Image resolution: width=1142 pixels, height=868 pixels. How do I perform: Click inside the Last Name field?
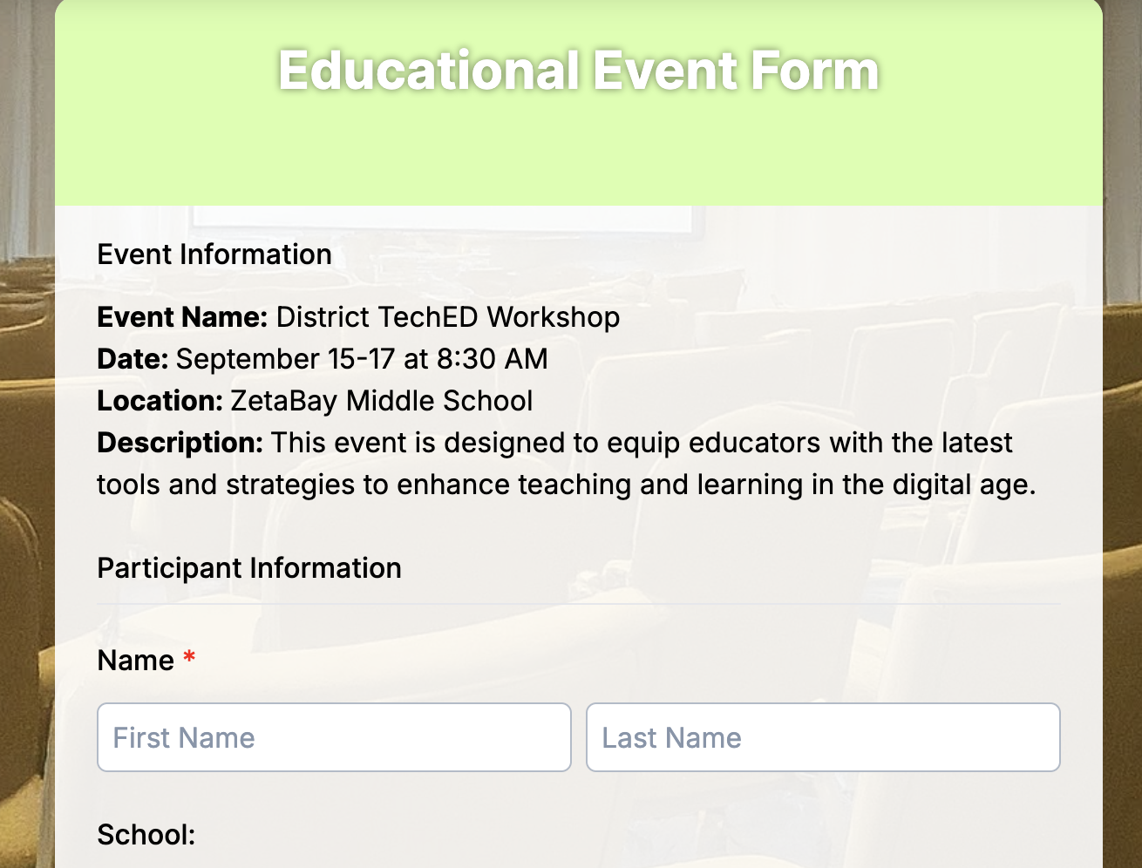point(823,737)
